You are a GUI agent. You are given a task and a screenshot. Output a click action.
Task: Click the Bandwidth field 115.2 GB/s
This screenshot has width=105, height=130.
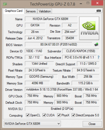[85, 83]
